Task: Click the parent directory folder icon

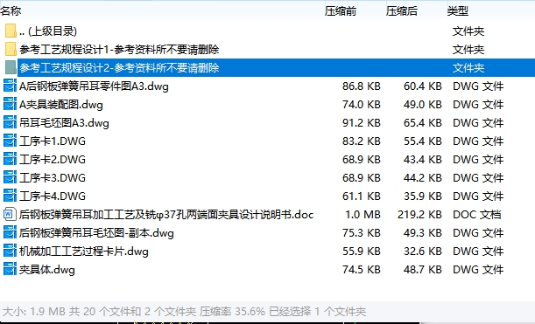Action: [x=11, y=31]
